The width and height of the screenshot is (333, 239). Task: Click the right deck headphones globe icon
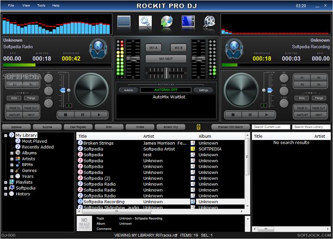click(235, 48)
